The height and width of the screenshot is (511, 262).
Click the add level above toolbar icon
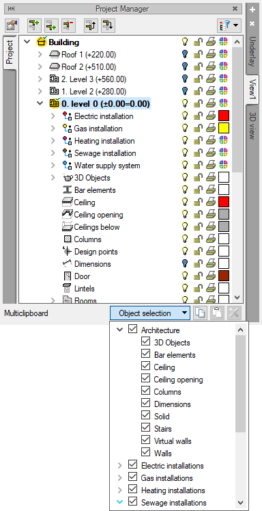click(x=34, y=25)
